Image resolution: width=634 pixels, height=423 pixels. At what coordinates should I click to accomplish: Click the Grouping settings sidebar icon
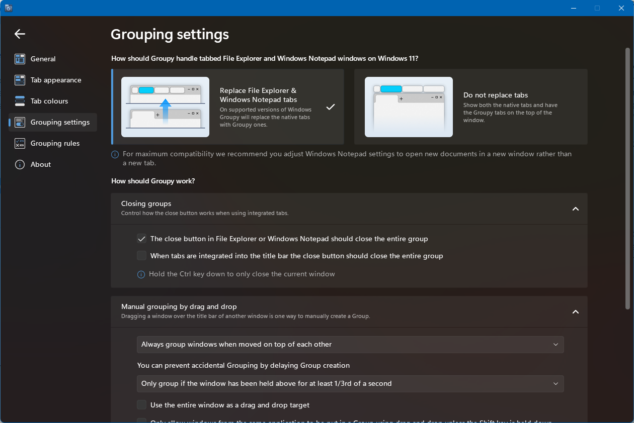click(x=20, y=122)
